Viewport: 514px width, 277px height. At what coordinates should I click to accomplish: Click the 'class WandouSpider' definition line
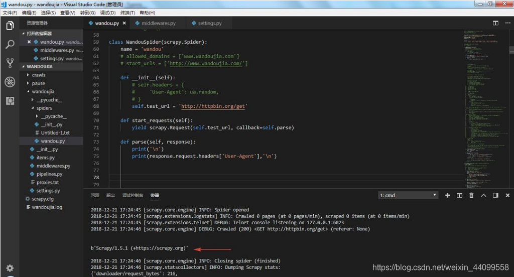[x=158, y=42]
